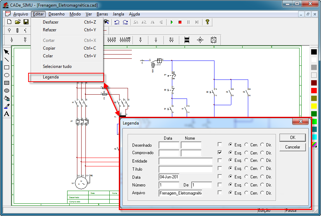
Task: Start simulation with green play button
Action: point(172,22)
